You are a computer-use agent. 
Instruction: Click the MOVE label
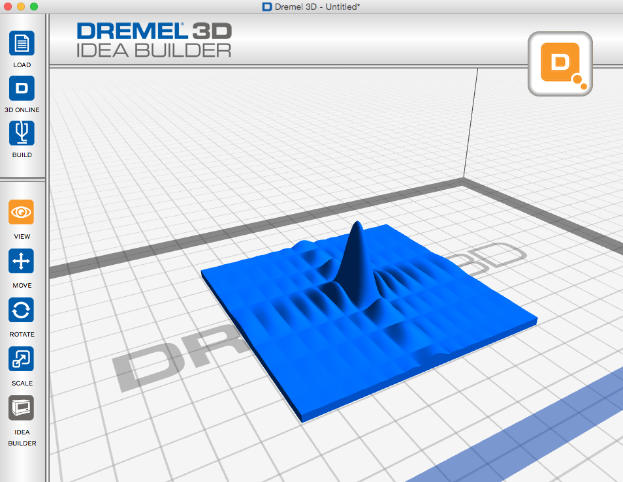pos(22,285)
